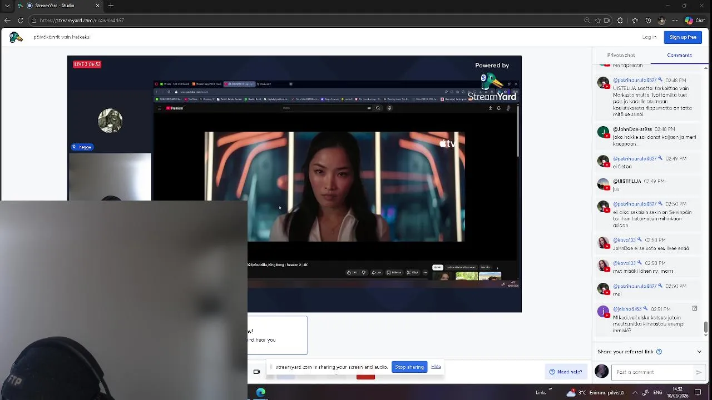712x400 pixels.
Task: Open browser History icon
Action: (648, 21)
